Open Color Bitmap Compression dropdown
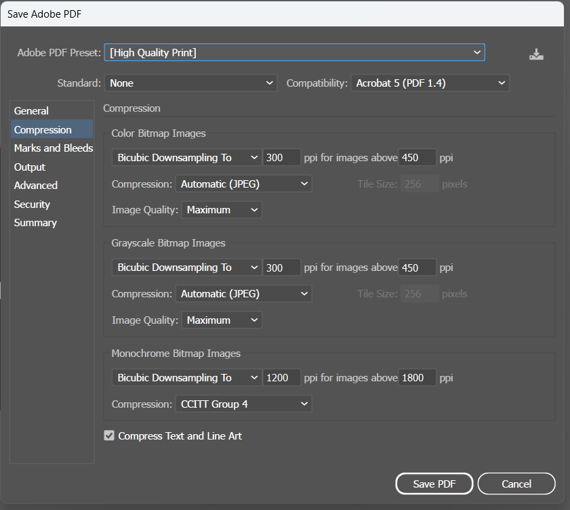Viewport: 570px width, 510px height. click(243, 184)
